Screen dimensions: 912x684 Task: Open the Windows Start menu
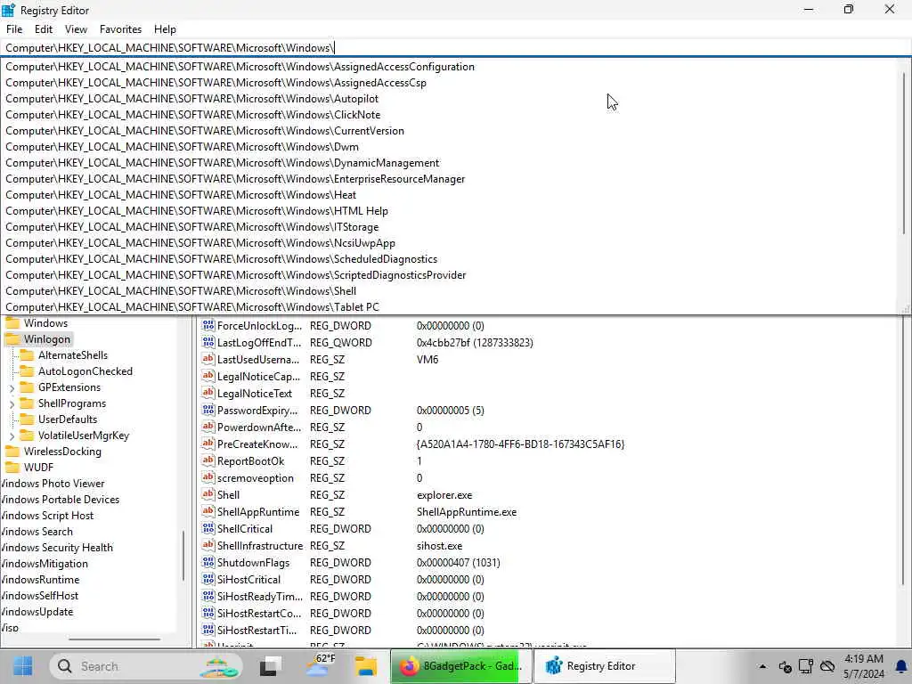click(22, 666)
